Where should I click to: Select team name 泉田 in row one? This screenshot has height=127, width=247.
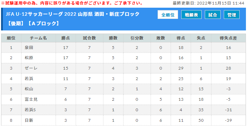pyautogui.click(x=29, y=48)
